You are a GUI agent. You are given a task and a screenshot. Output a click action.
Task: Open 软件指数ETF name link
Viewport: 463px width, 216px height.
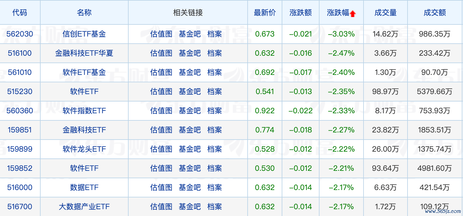tap(84, 111)
